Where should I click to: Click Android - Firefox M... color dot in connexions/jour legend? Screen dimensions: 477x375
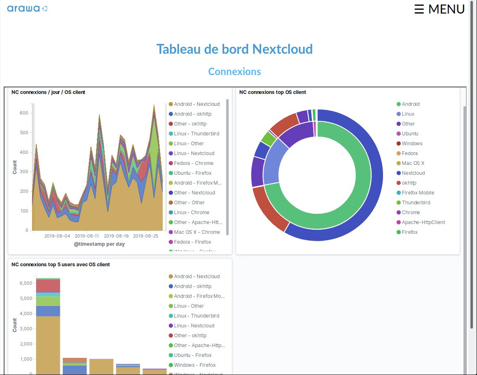click(171, 183)
